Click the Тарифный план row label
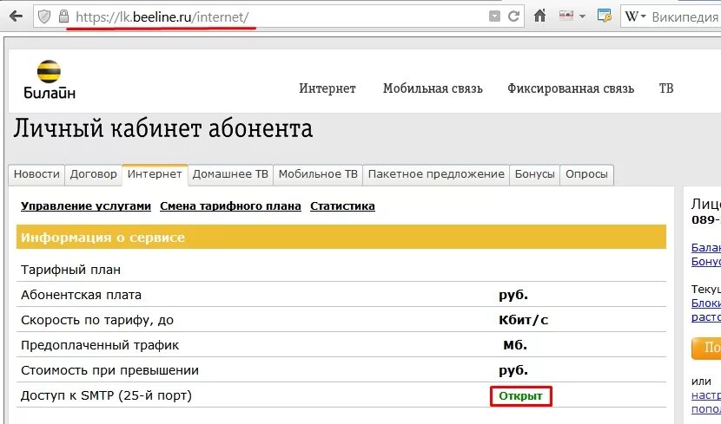721x424 pixels. coord(71,270)
